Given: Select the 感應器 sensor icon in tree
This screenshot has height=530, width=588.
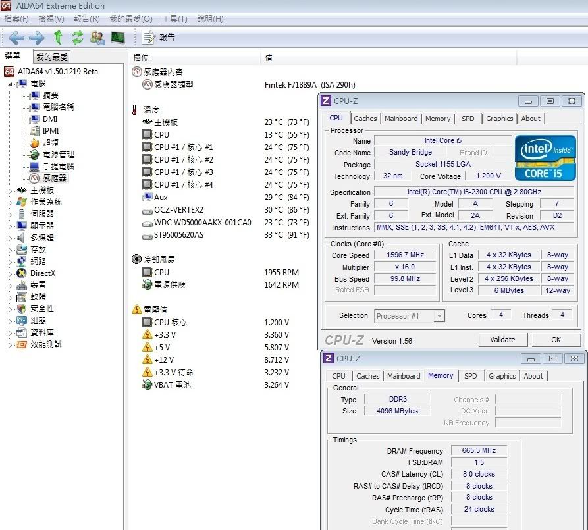Looking at the screenshot, I should 34,178.
